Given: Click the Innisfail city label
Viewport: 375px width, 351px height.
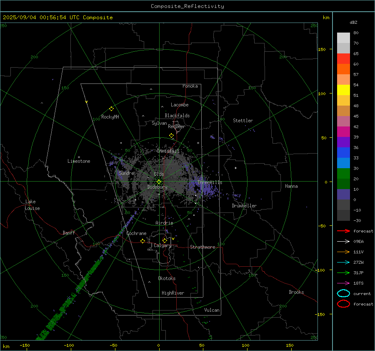Looking at the screenshot, I should point(168,151).
